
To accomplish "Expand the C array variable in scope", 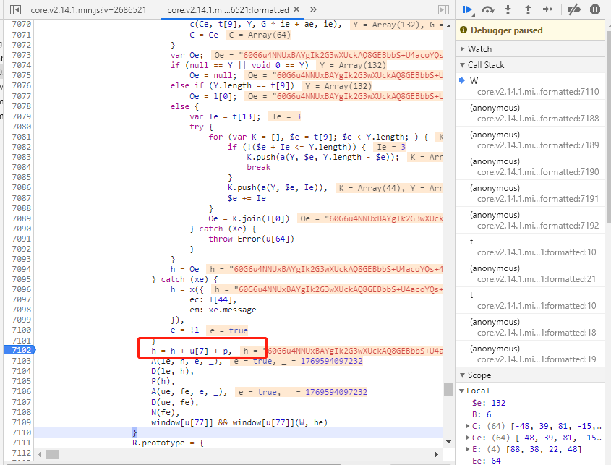I will coord(466,426).
